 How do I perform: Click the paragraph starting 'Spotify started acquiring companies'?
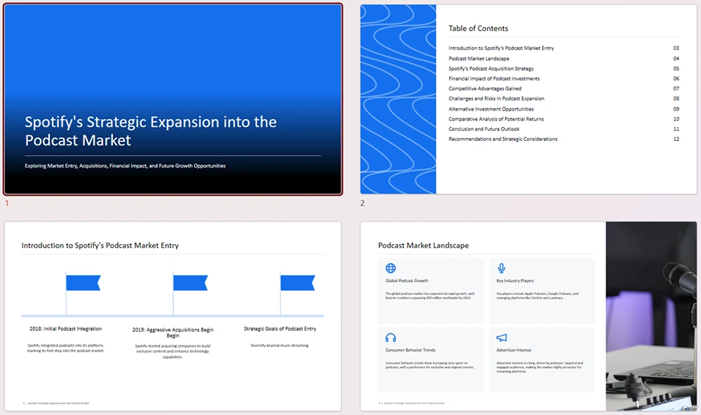pos(172,351)
